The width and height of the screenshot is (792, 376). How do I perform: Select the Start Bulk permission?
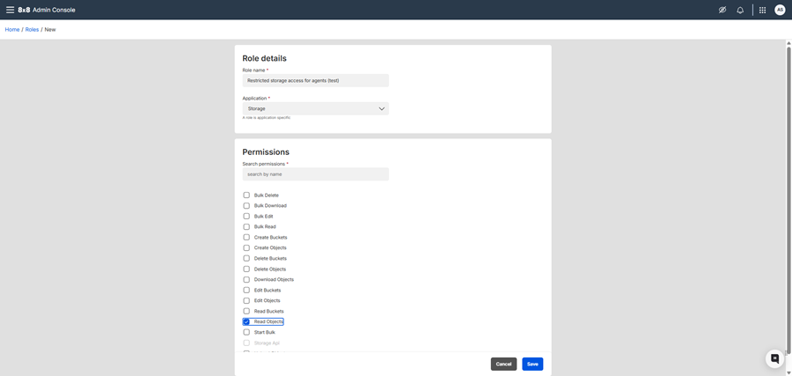[x=246, y=333]
